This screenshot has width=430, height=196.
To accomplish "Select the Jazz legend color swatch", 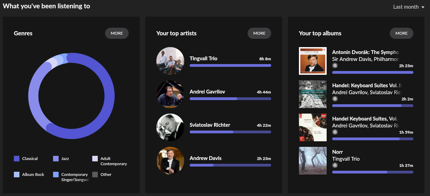I will (56, 159).
